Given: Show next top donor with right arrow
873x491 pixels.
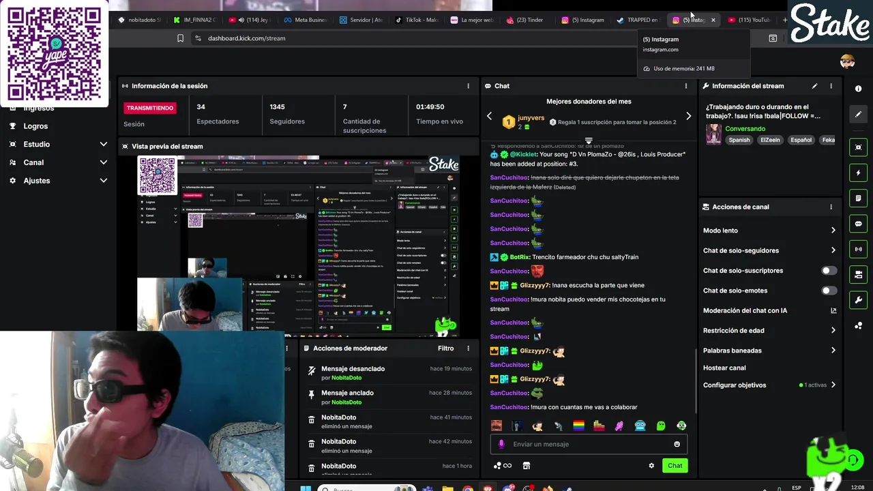Looking at the screenshot, I should tap(688, 117).
